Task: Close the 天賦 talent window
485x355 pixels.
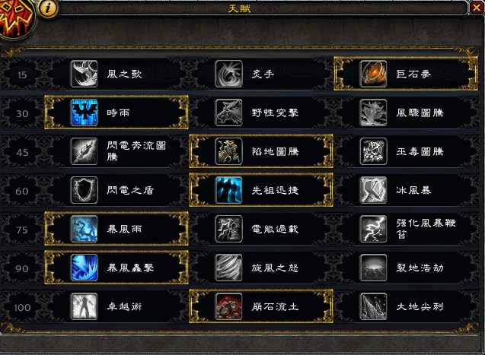Action: (477, 8)
